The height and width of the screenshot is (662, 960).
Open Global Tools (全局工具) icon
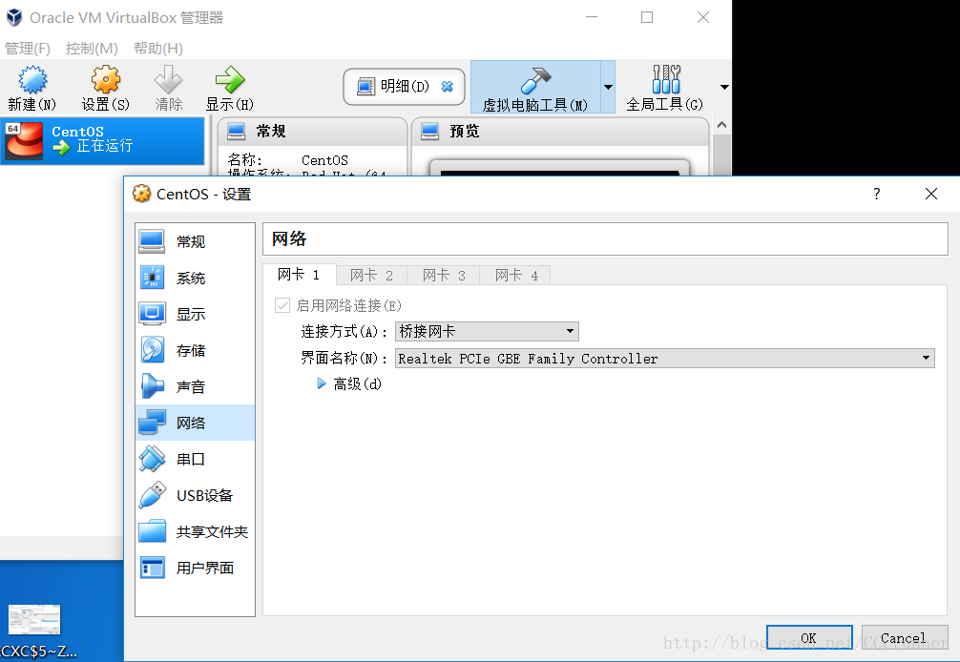click(x=665, y=79)
